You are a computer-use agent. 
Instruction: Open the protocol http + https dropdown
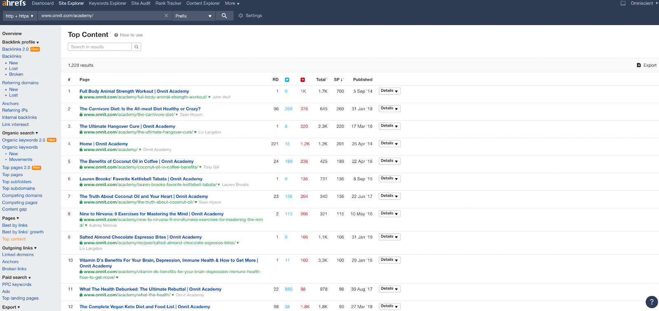click(19, 16)
